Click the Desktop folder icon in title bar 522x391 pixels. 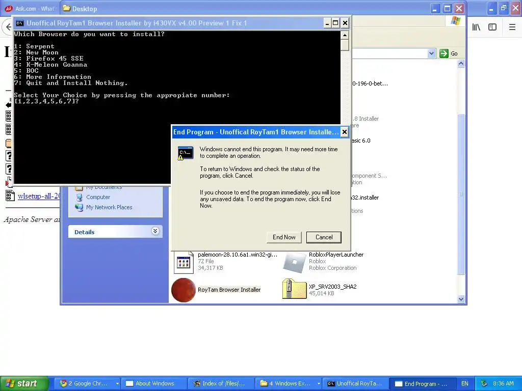click(x=67, y=8)
